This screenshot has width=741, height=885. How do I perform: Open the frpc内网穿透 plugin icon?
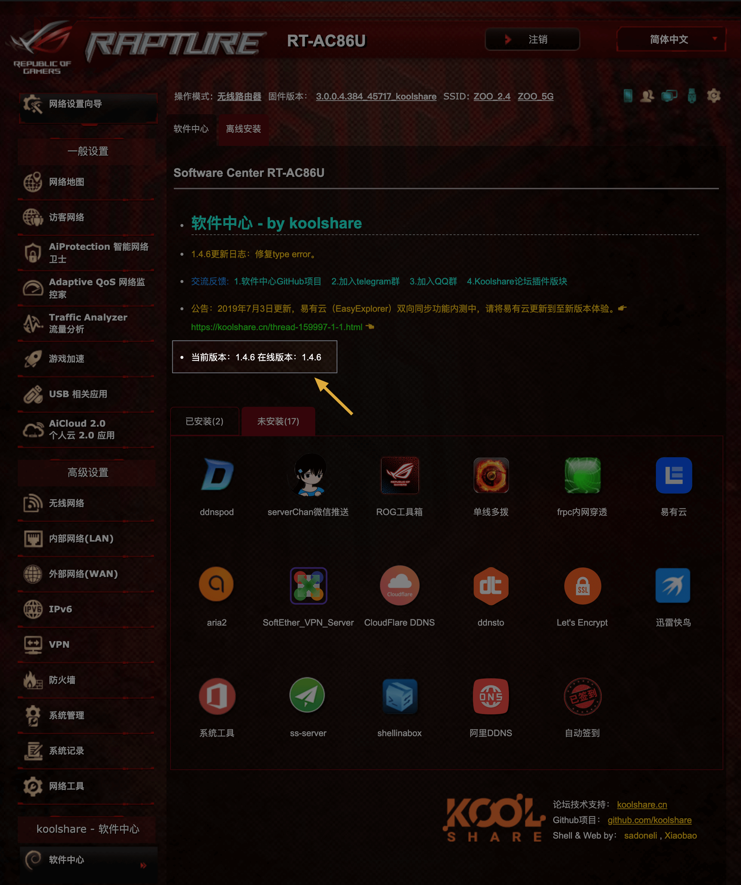pyautogui.click(x=582, y=475)
